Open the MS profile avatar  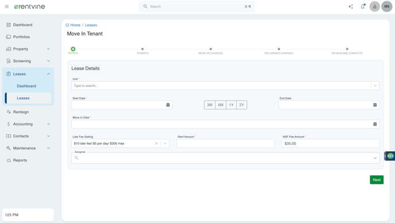387,6
